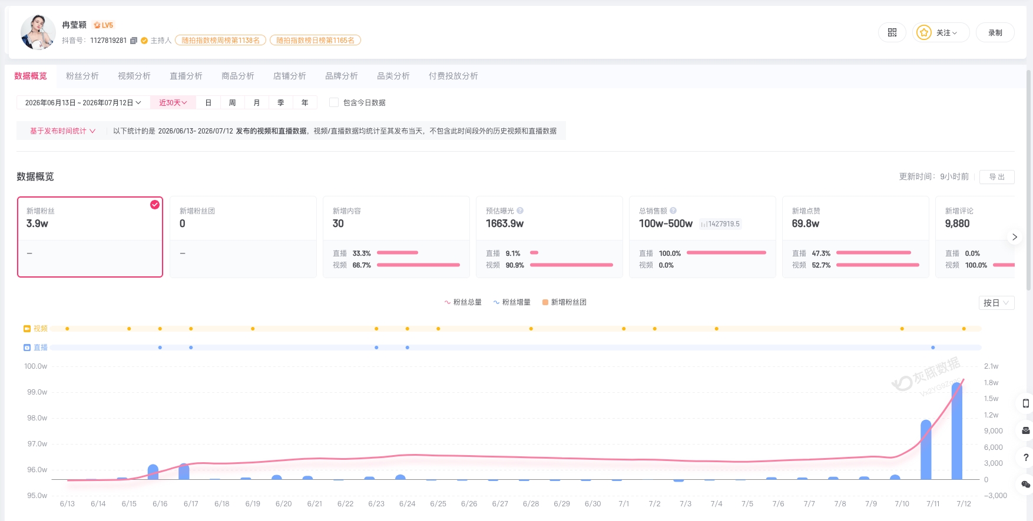Screen dimensions: 1033x521
Task: Click the 录制 button
Action: (995, 33)
